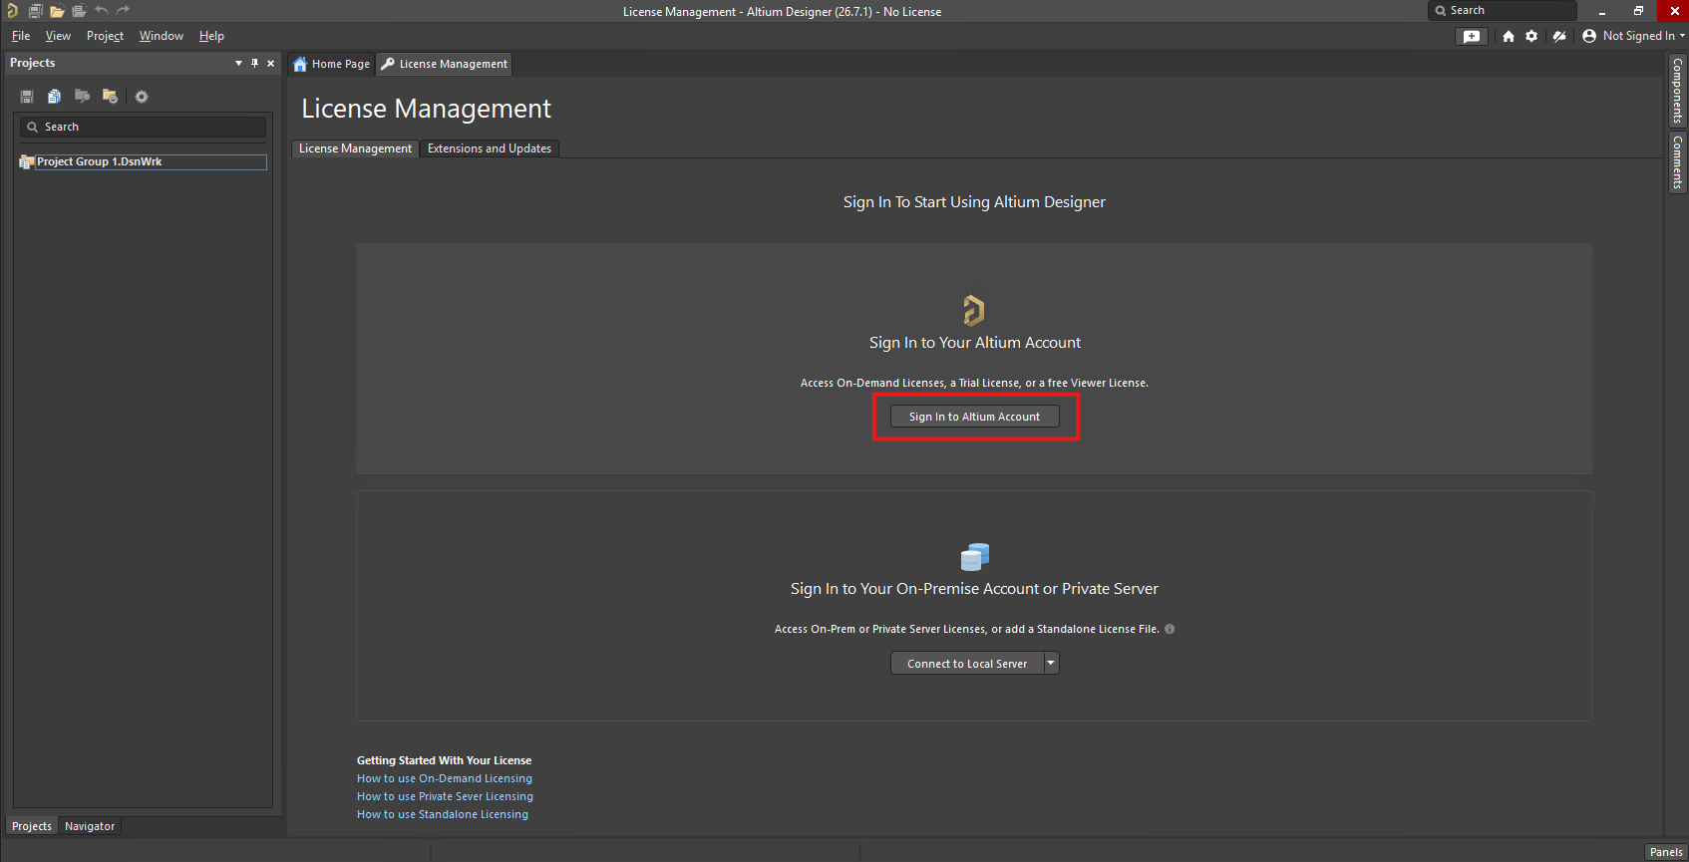Click the Home icon in the top-right toolbar
This screenshot has height=862, width=1689.
(1509, 36)
